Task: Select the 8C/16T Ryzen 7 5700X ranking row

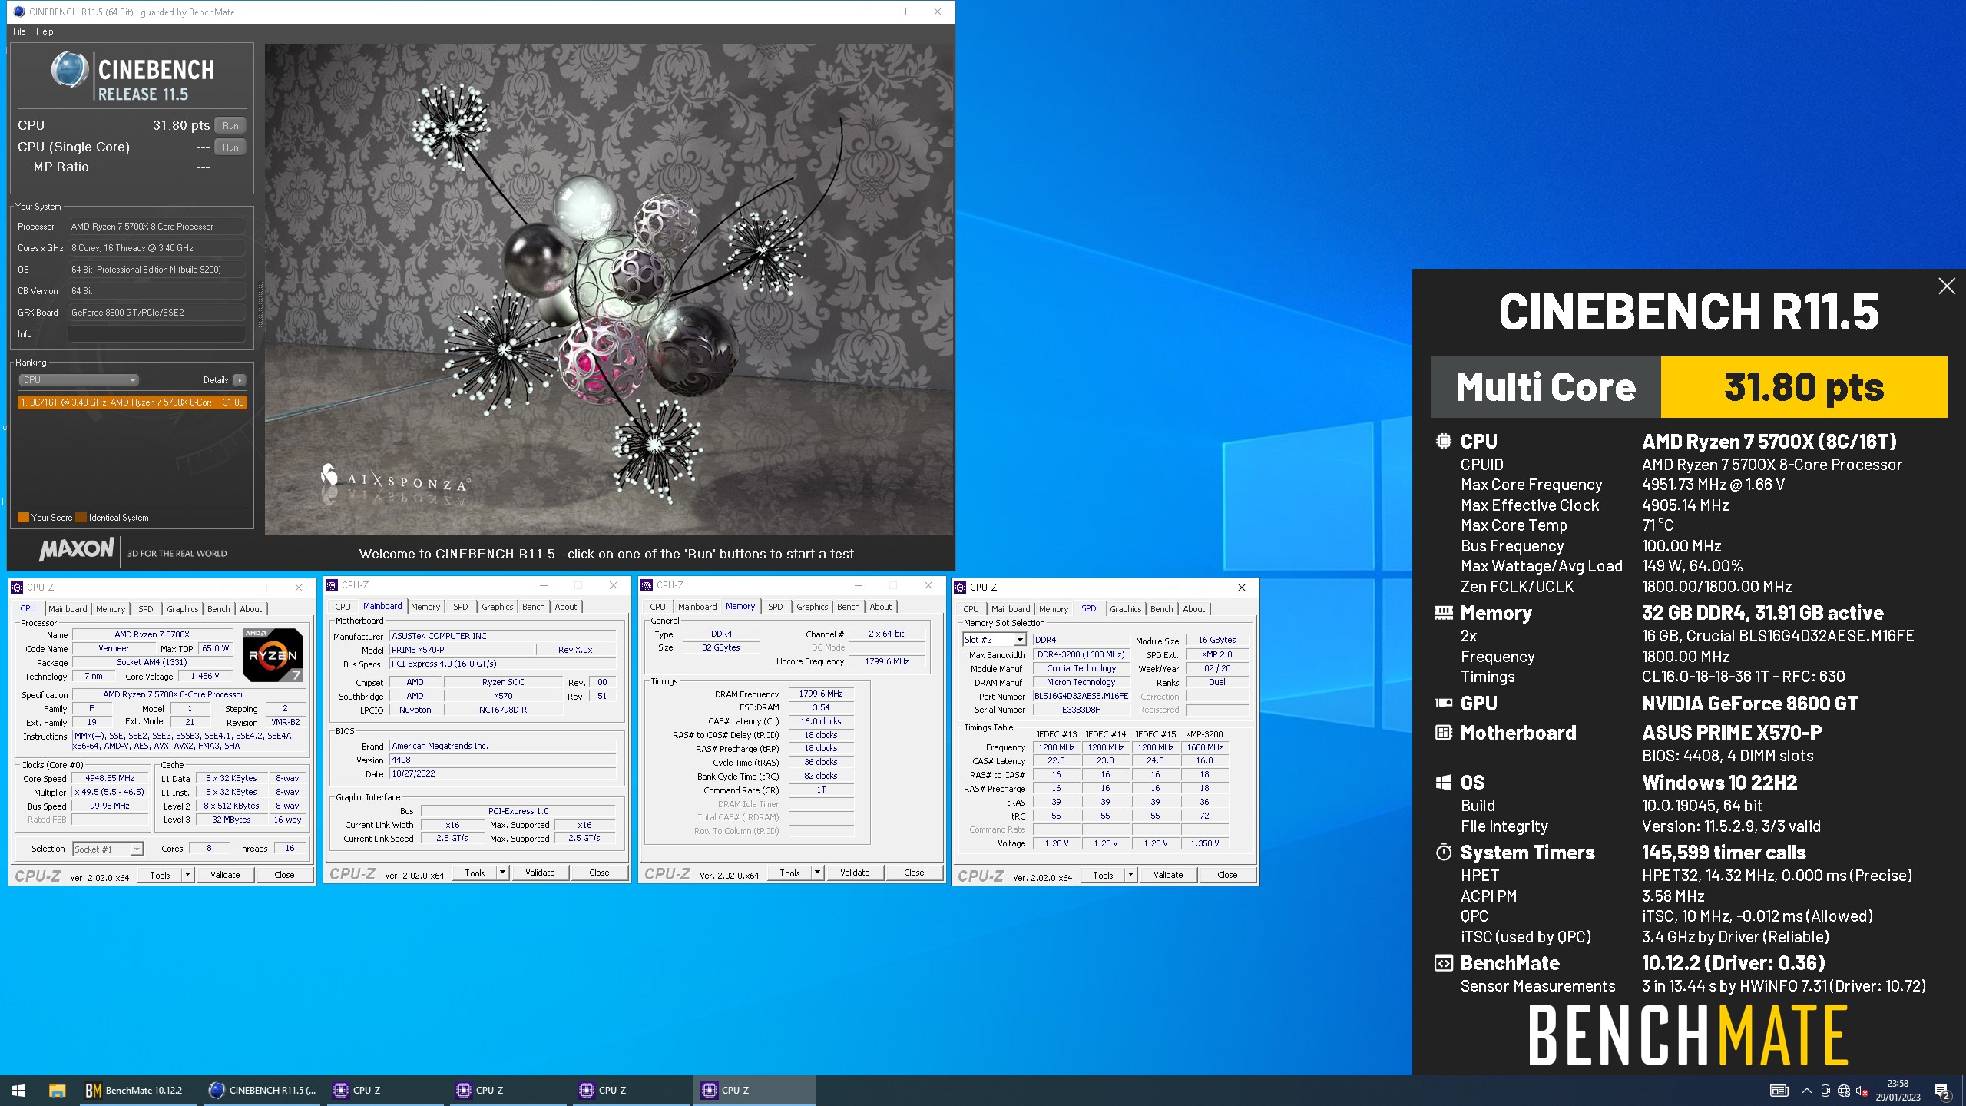Action: [x=132, y=402]
